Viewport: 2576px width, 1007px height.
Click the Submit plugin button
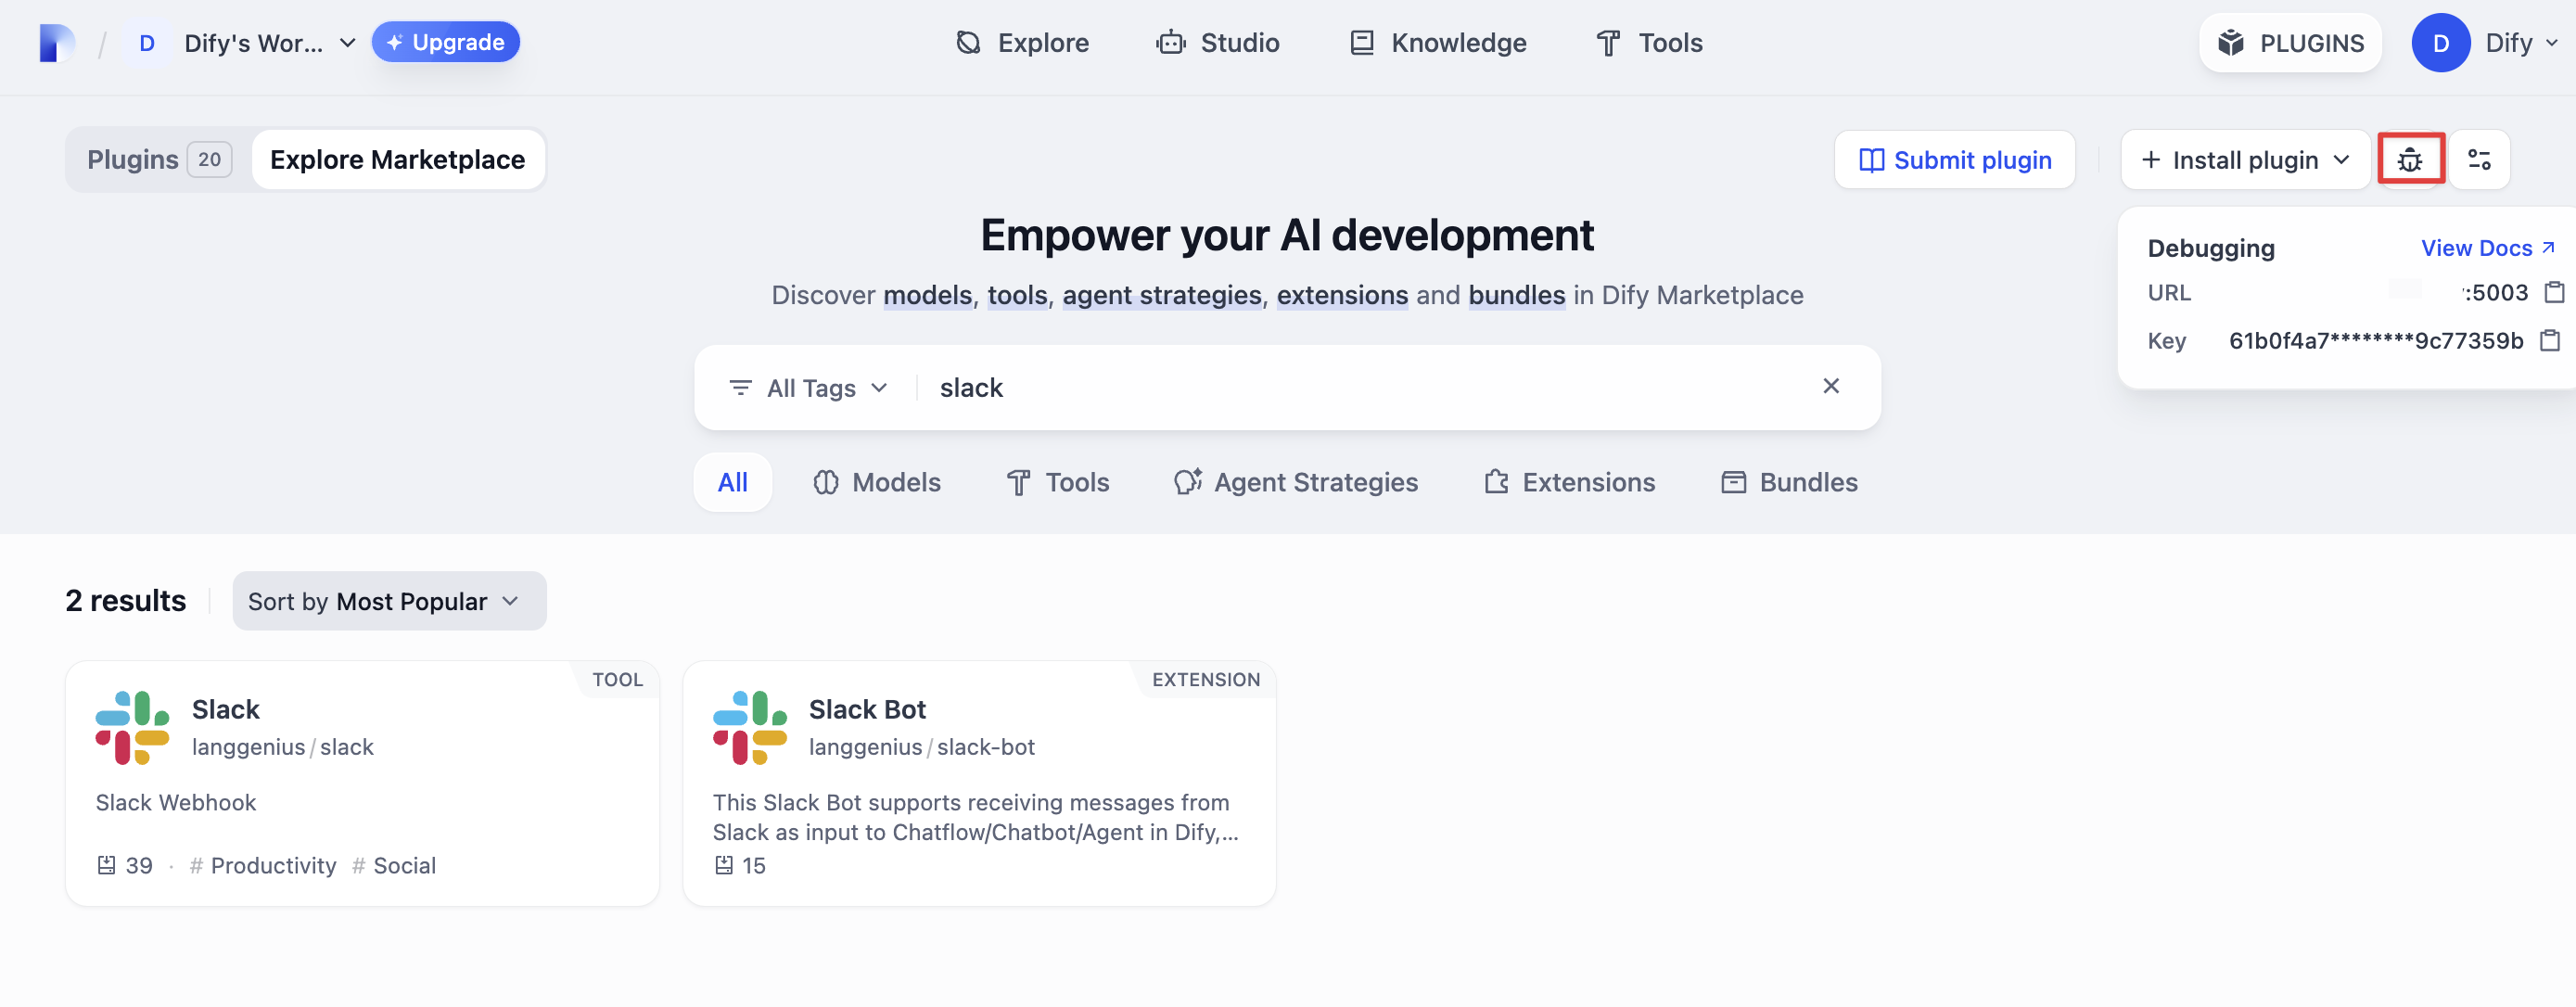(1954, 160)
